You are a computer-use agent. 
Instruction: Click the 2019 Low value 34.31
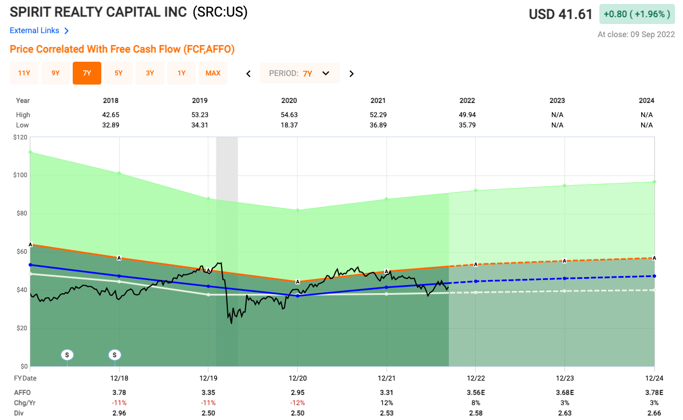pyautogui.click(x=200, y=125)
